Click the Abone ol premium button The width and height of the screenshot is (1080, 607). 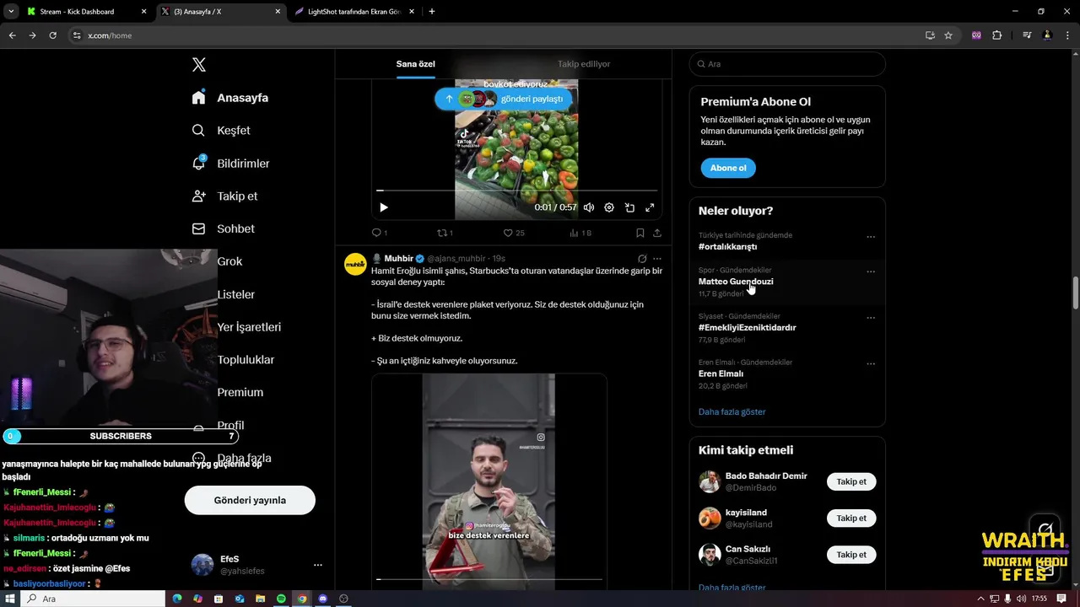pyautogui.click(x=728, y=168)
